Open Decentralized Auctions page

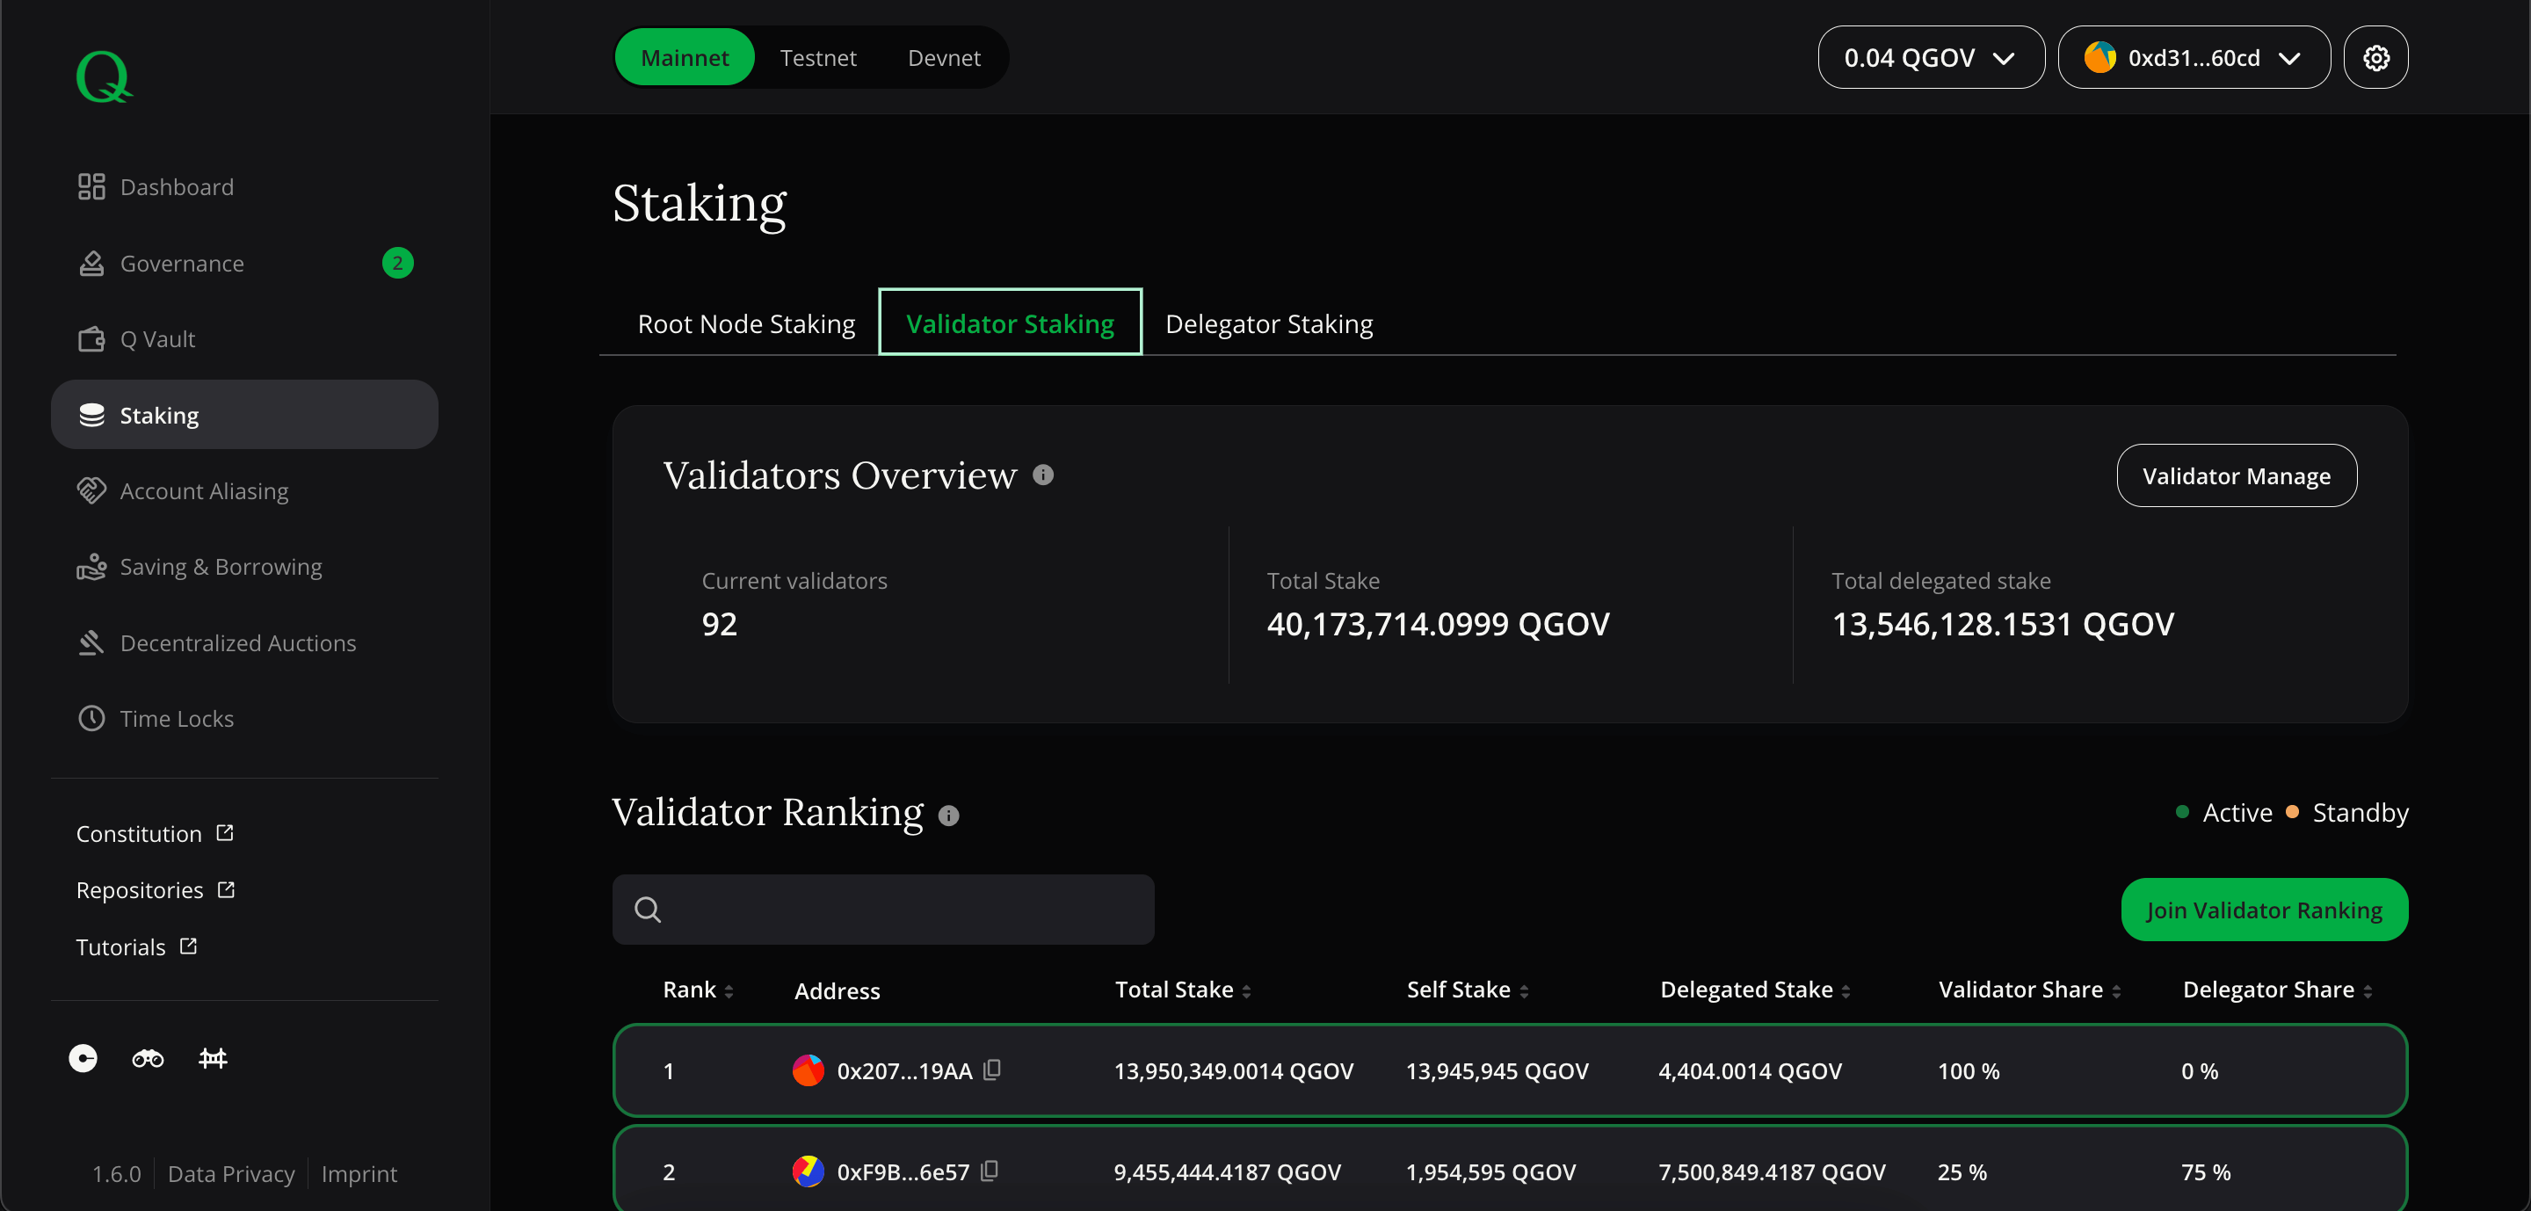point(236,642)
